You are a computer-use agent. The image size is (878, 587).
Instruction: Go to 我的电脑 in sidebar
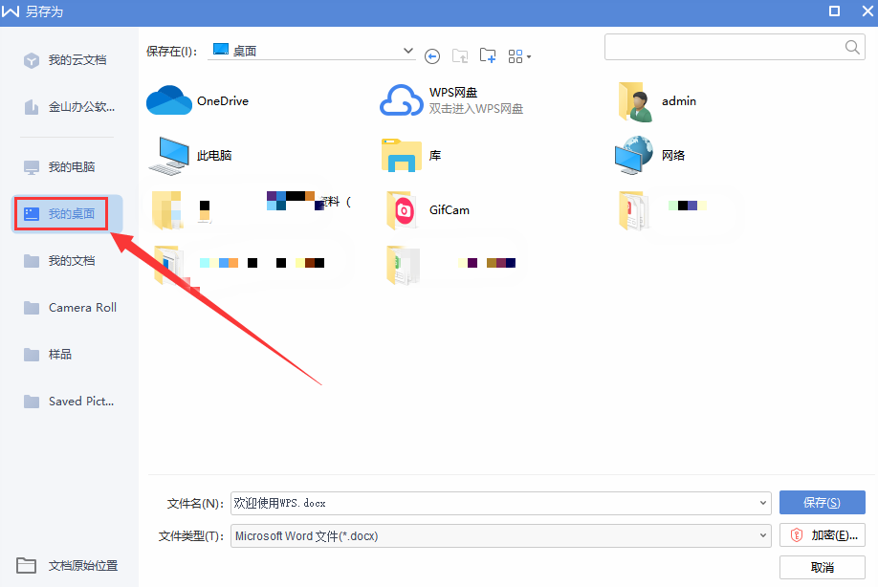coord(60,166)
